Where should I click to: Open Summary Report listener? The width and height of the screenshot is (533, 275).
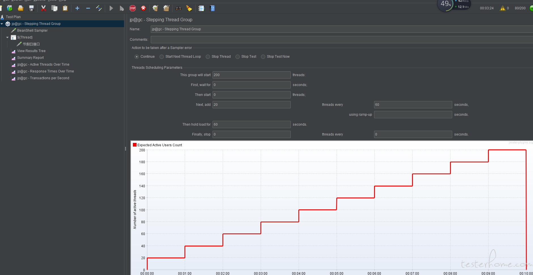[x=30, y=58]
